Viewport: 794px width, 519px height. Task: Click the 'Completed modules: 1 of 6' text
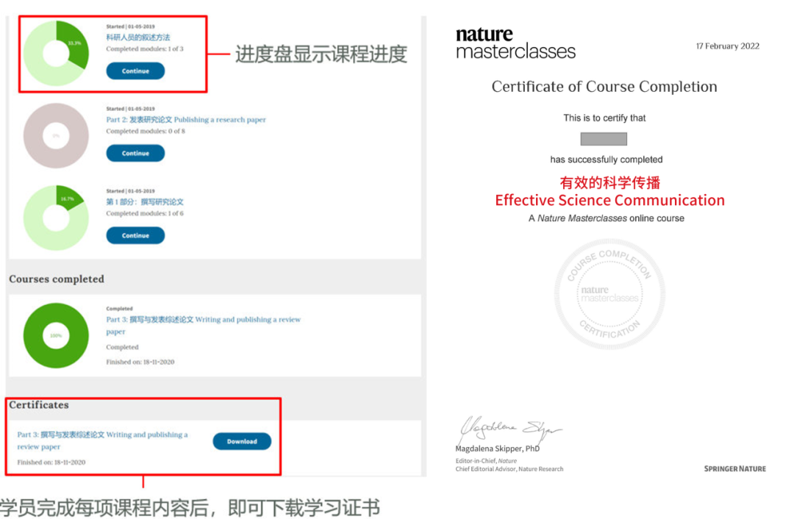[x=145, y=214]
